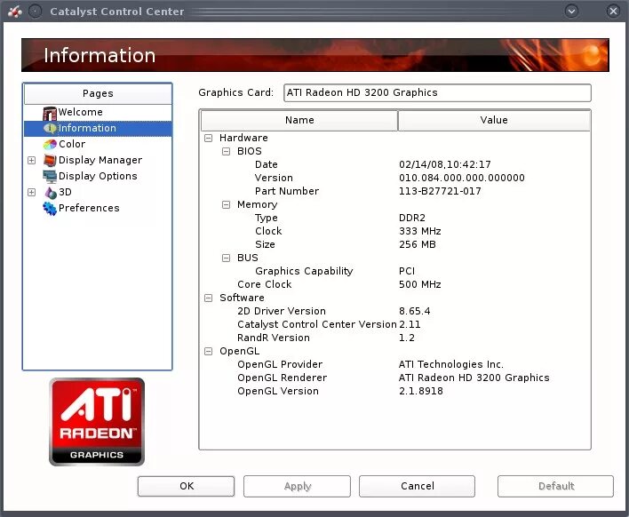629x517 pixels.
Task: Click the Cancel button
Action: pyautogui.click(x=418, y=486)
